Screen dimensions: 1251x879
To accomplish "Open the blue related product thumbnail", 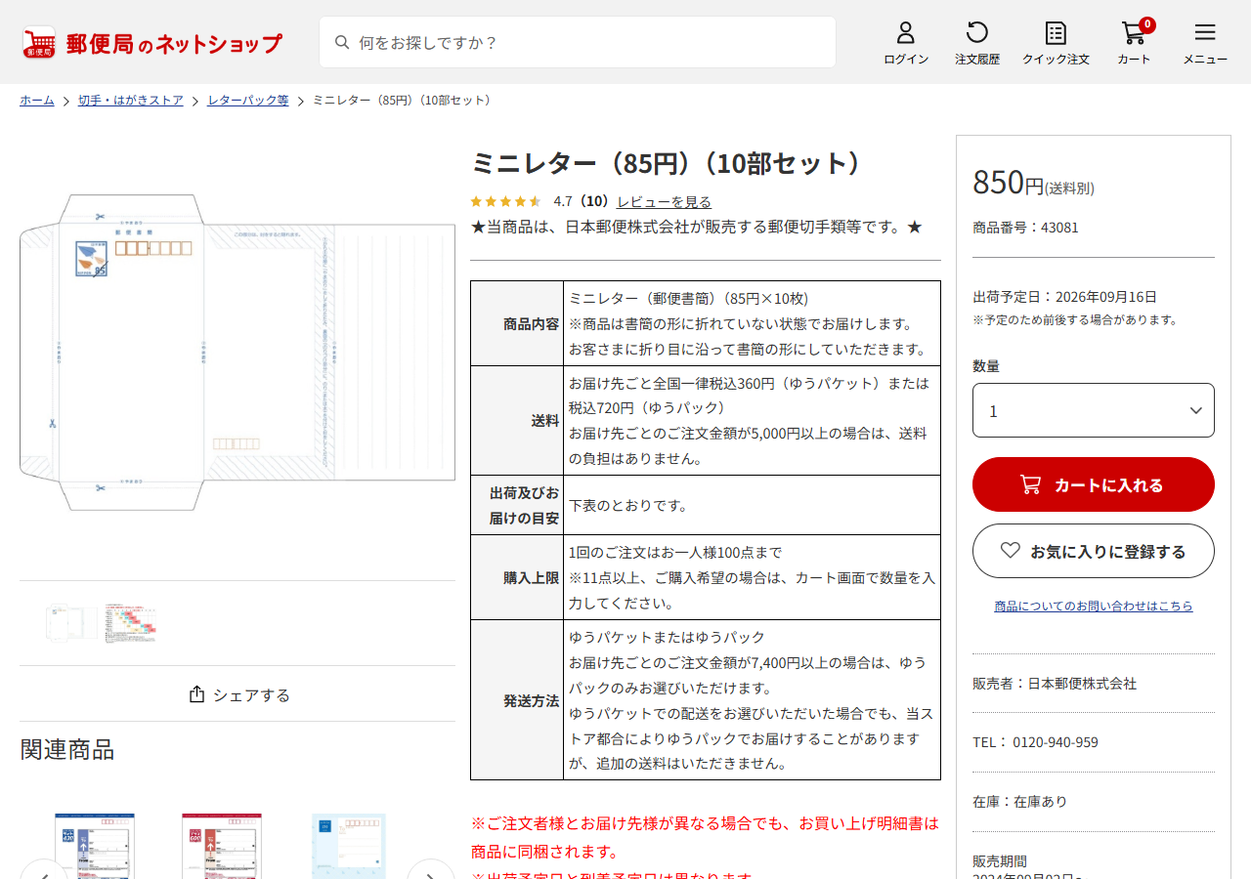I will pos(95,846).
